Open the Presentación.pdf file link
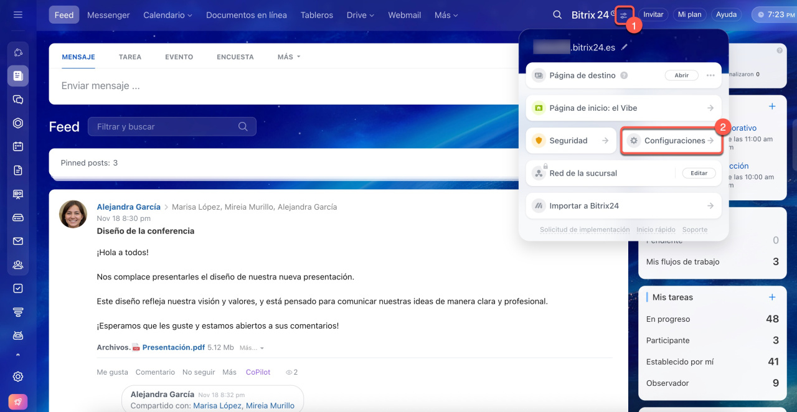The height and width of the screenshot is (412, 797). (x=173, y=347)
